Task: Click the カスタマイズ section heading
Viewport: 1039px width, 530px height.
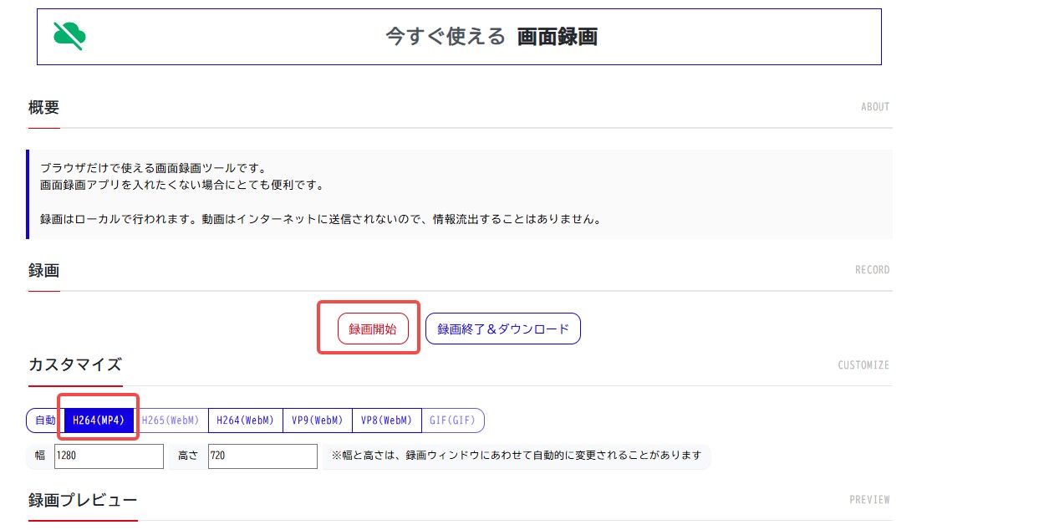Action: pos(75,364)
